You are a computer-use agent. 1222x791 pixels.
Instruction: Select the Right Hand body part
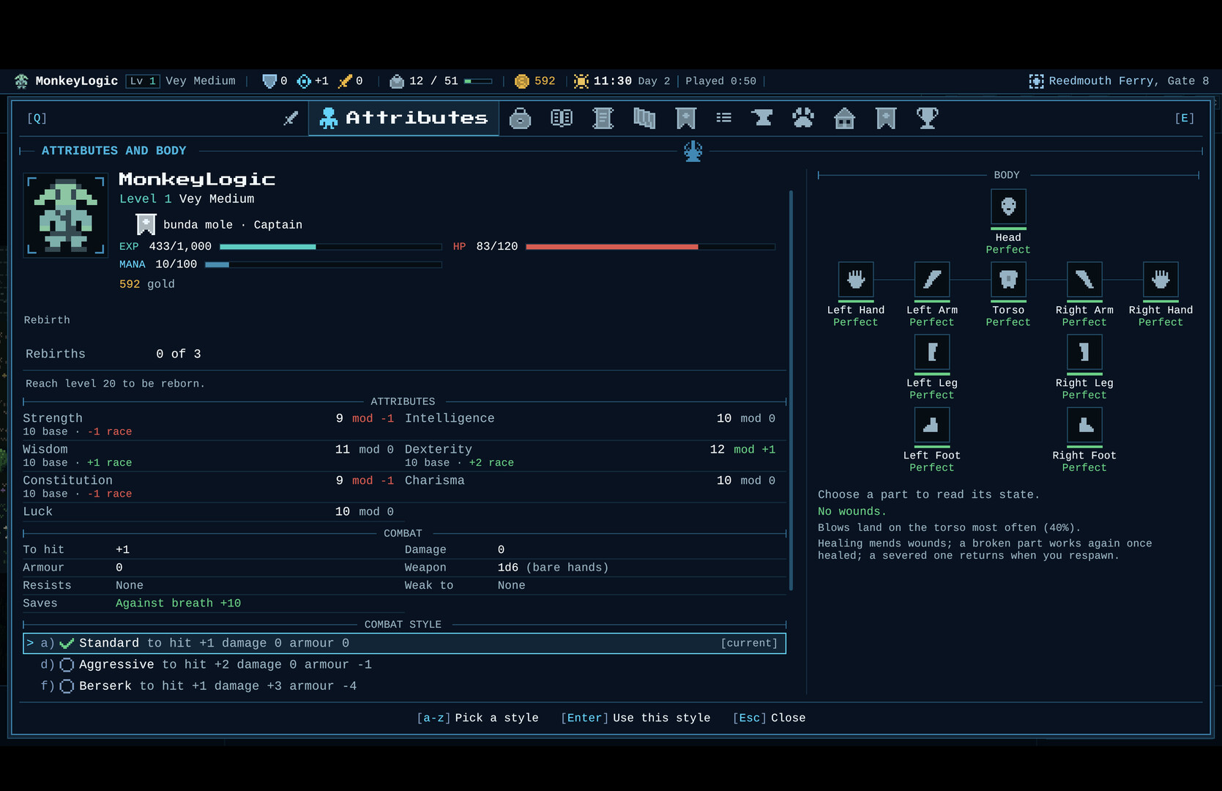(1160, 280)
